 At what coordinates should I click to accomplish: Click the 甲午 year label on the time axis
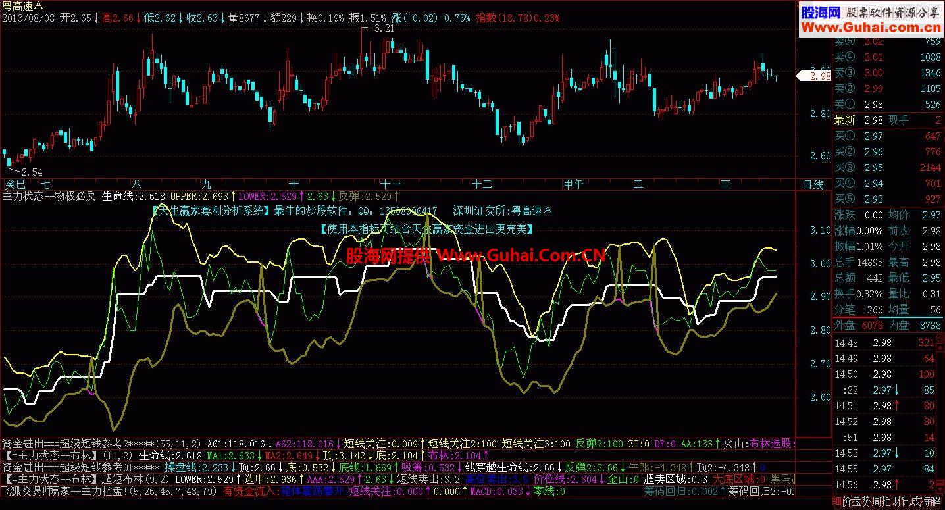tap(574, 185)
